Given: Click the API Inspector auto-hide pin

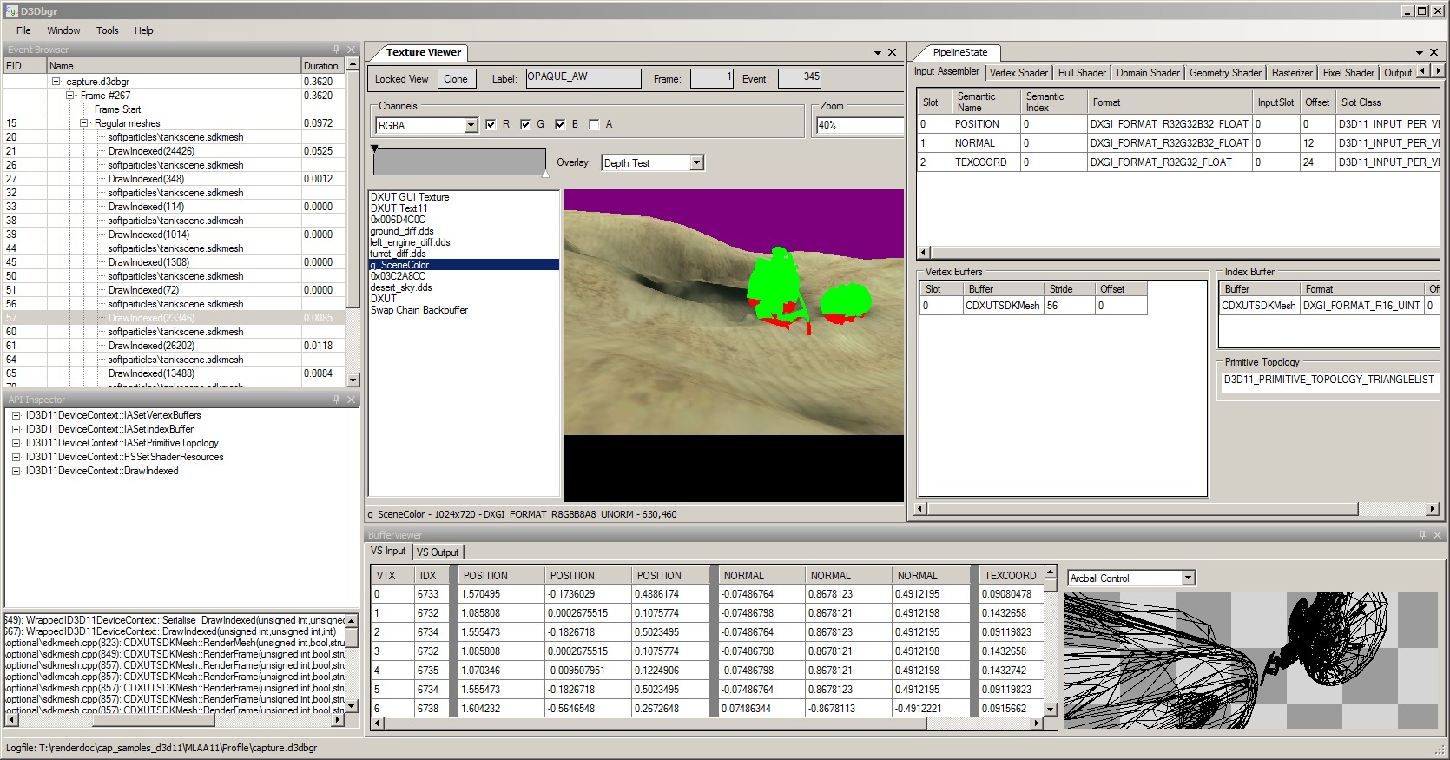Looking at the screenshot, I should pyautogui.click(x=336, y=400).
